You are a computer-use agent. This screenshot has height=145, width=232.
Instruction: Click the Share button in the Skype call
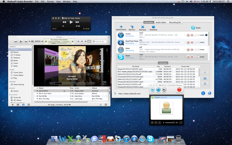click(x=158, y=90)
